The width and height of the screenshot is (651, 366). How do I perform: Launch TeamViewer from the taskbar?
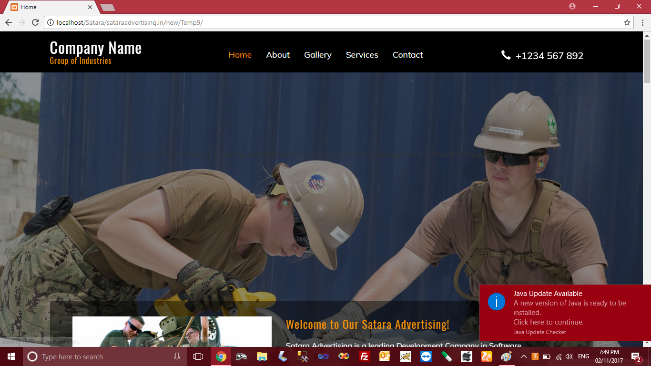(x=426, y=356)
